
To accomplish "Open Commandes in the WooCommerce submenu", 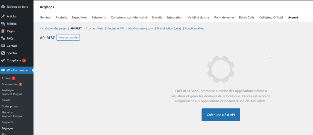I will tap(9, 84).
